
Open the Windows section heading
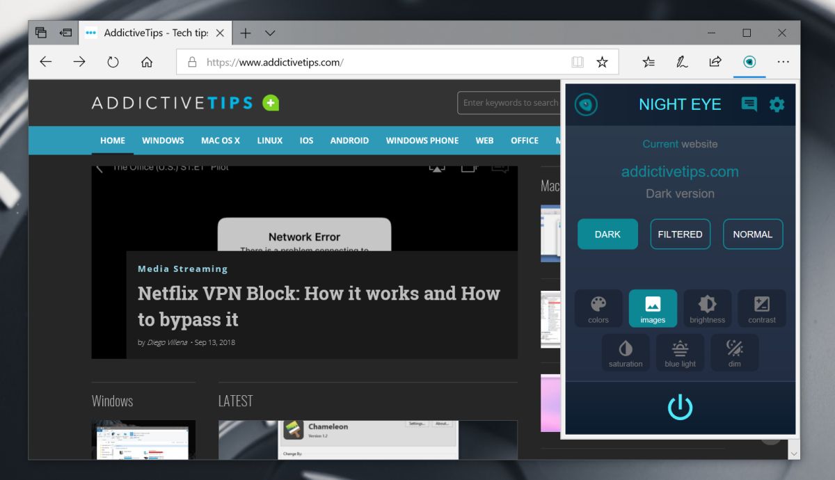(112, 401)
